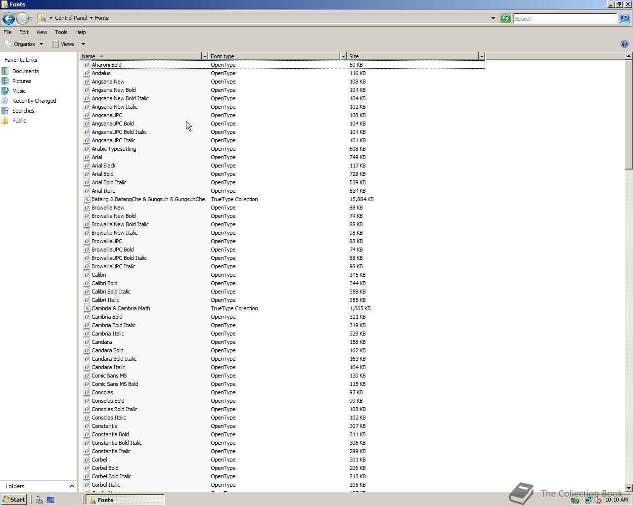Click the Searches icon in Favorite Links

click(x=5, y=111)
